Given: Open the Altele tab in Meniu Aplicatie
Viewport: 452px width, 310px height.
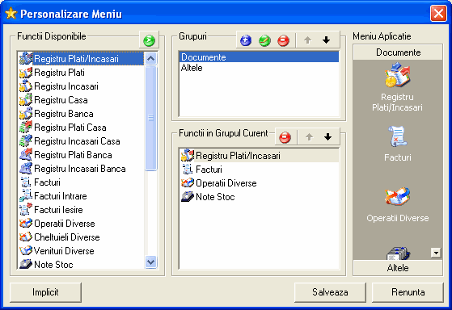Looking at the screenshot, I should tap(398, 268).
